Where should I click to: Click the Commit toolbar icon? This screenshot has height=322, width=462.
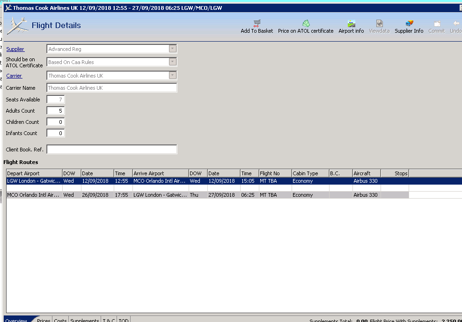pyautogui.click(x=437, y=23)
